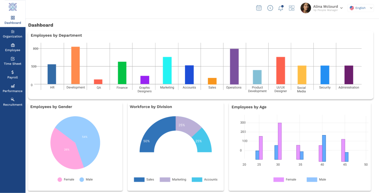Toggle Female legend in gender pie chart
379x193 pixels.
[66, 179]
